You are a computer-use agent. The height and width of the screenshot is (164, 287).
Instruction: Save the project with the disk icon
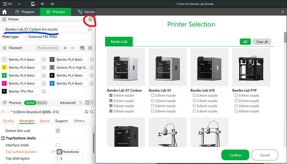[33, 4]
